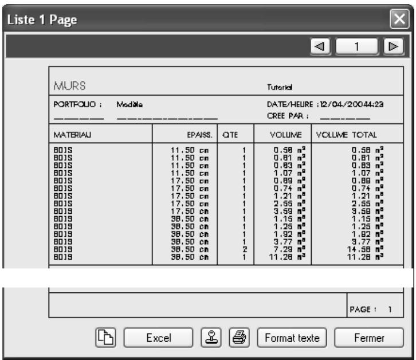The width and height of the screenshot is (416, 360).
Task: Click the page number field showing 1
Action: point(357,46)
